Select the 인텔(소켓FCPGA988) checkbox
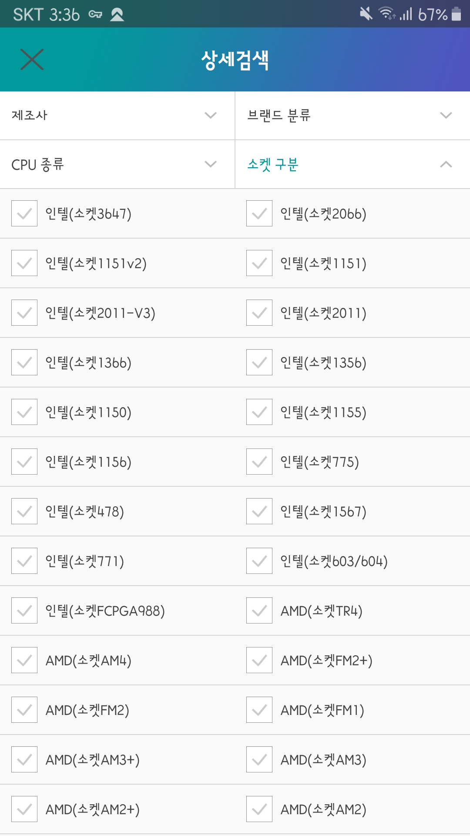This screenshot has height=836, width=470. (x=24, y=610)
